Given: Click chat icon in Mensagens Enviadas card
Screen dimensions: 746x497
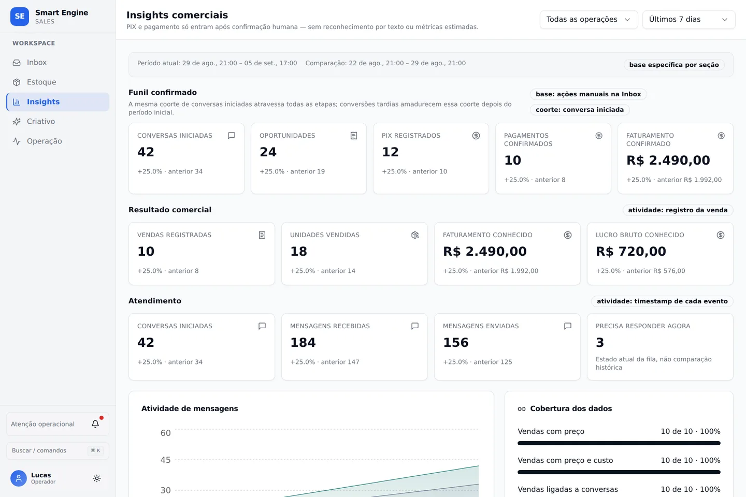Looking at the screenshot, I should click(568, 326).
